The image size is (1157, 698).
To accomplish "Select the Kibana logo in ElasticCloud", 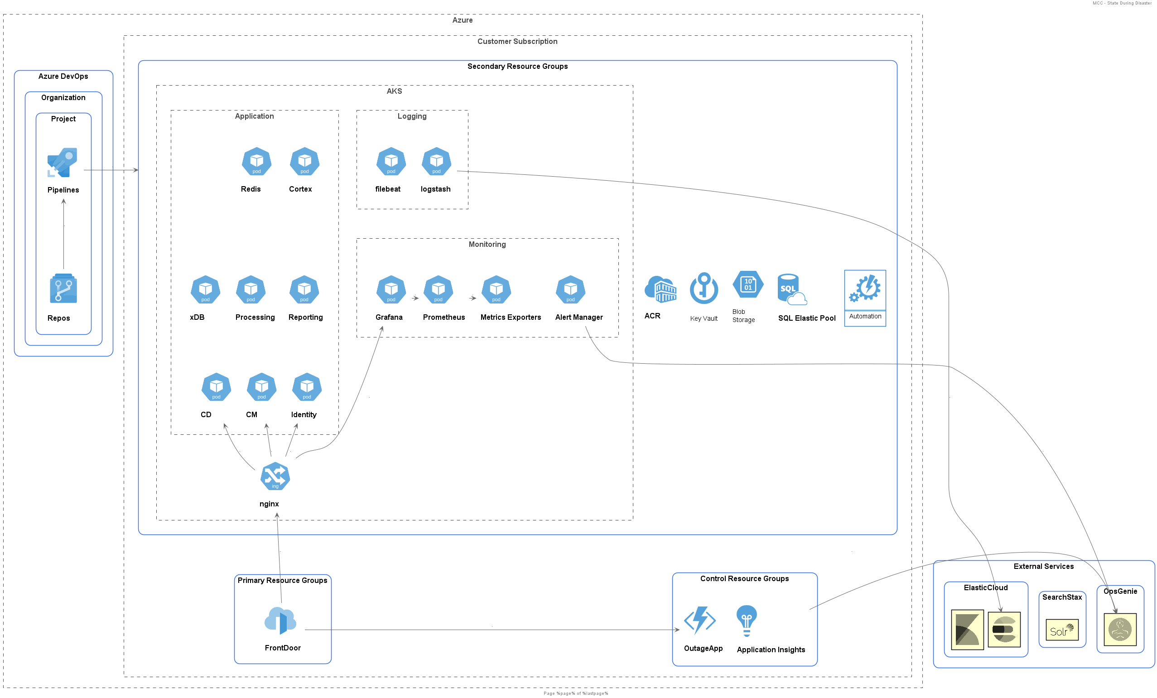I will tap(967, 630).
